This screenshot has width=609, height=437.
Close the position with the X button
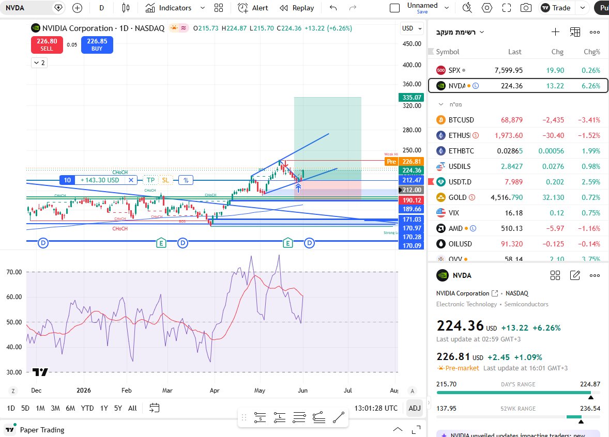point(131,180)
